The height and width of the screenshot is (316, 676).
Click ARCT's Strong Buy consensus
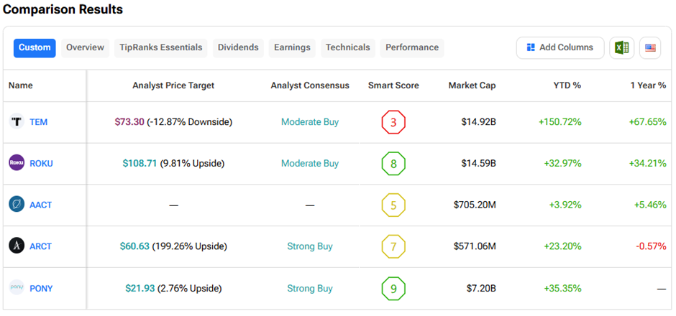tap(310, 246)
